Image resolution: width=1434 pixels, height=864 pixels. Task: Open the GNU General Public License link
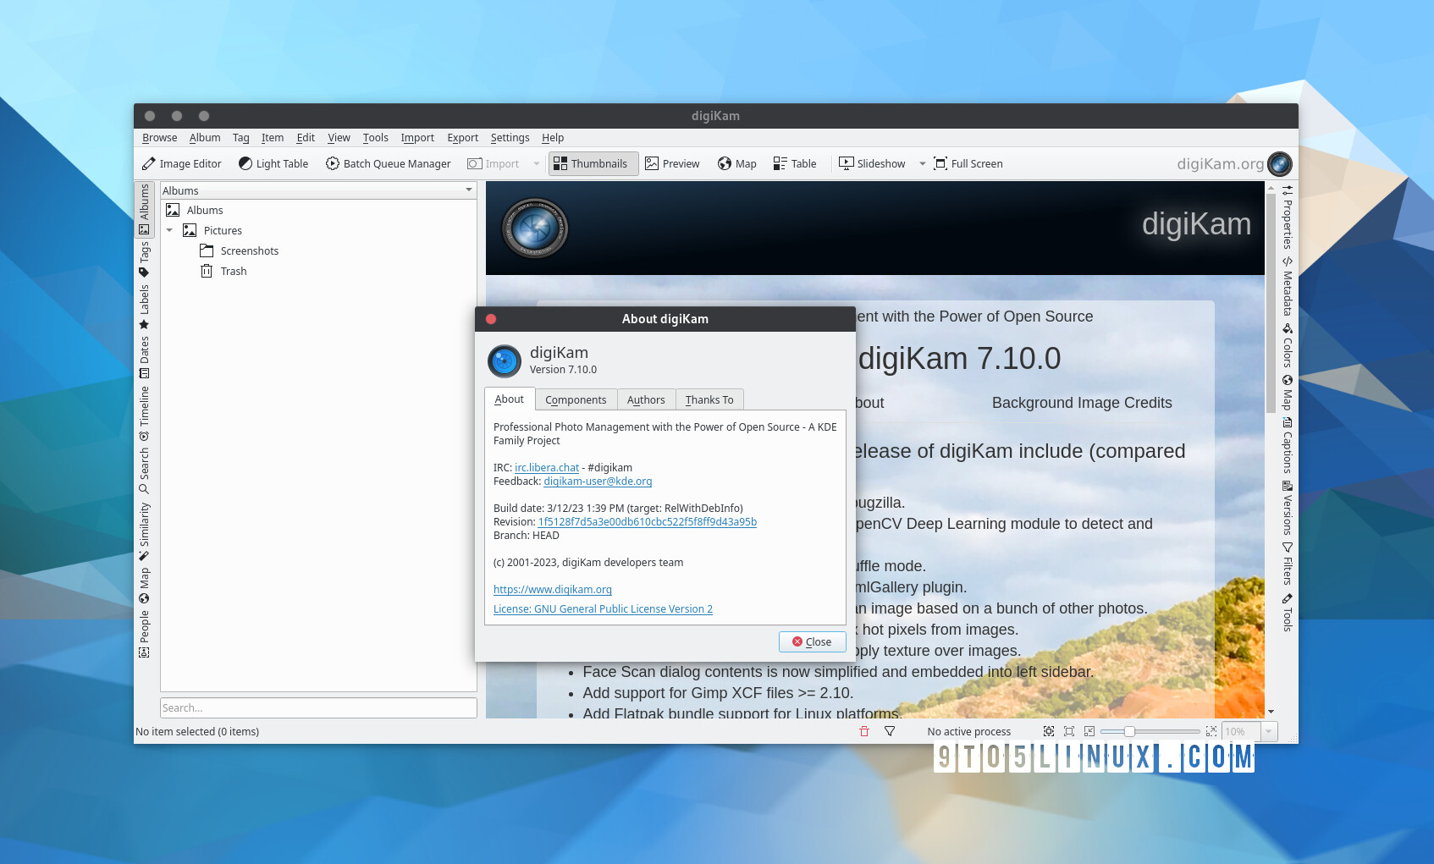(x=603, y=609)
